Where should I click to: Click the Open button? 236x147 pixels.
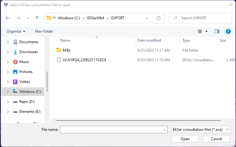(x=185, y=139)
